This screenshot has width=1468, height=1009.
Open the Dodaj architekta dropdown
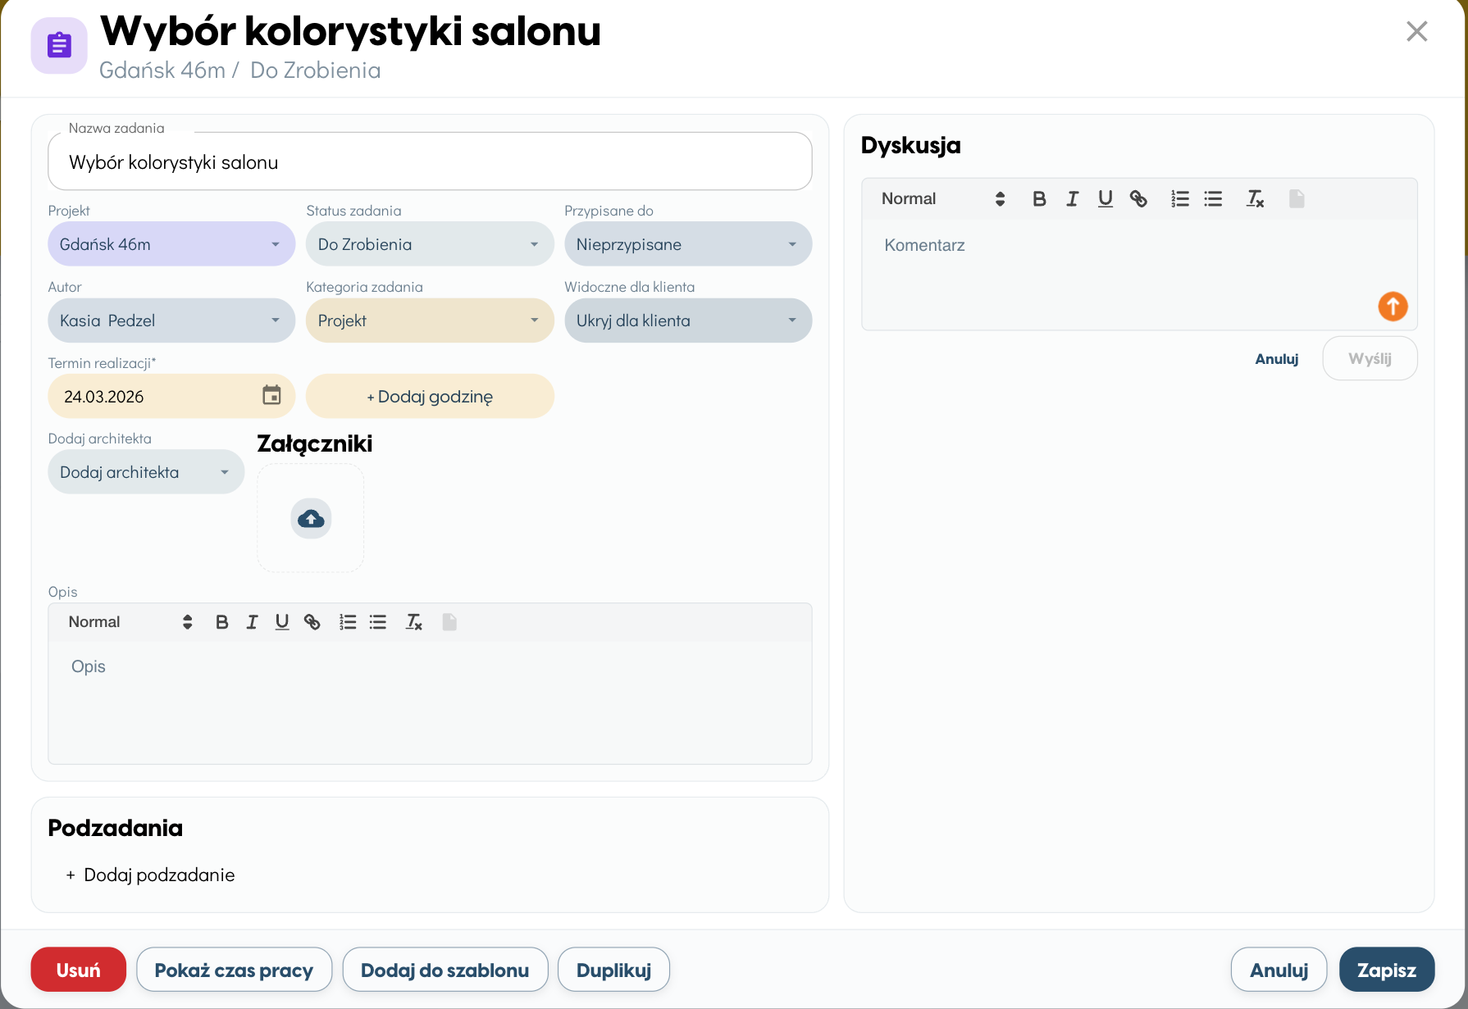pos(146,472)
